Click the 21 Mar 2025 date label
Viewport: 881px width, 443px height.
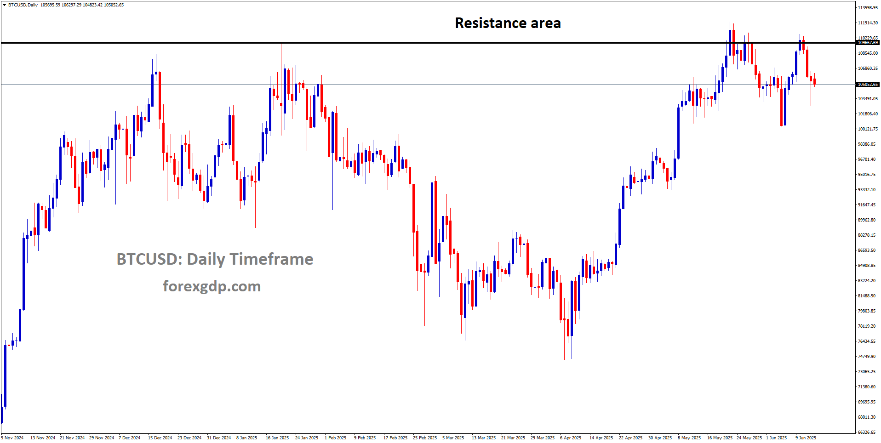tap(513, 438)
